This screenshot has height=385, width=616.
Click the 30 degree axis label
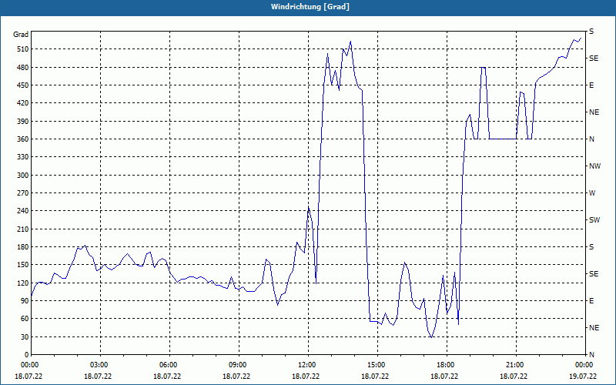point(25,337)
